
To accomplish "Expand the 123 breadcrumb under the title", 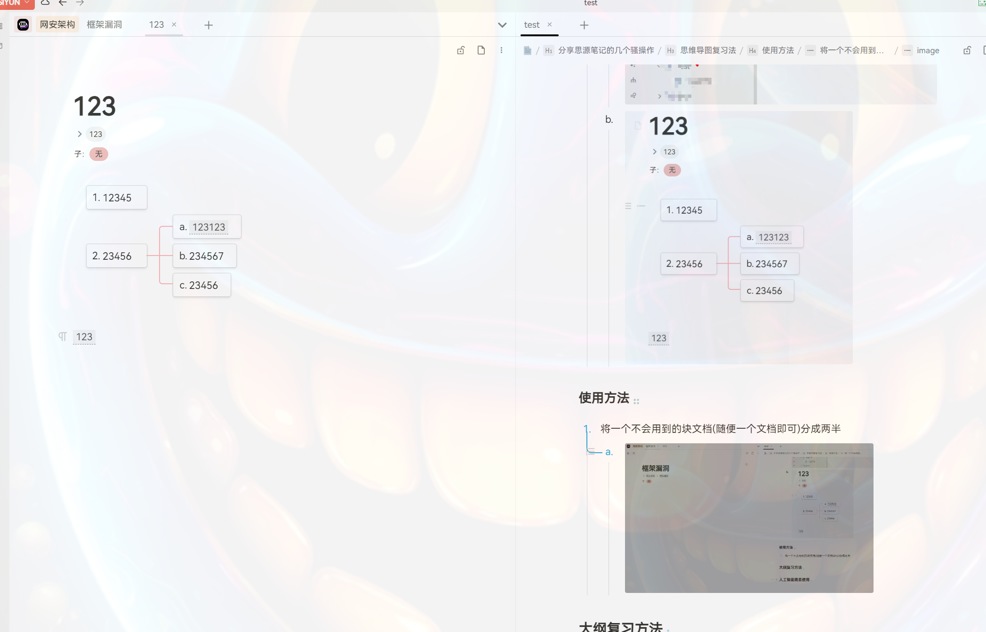I will pyautogui.click(x=80, y=134).
